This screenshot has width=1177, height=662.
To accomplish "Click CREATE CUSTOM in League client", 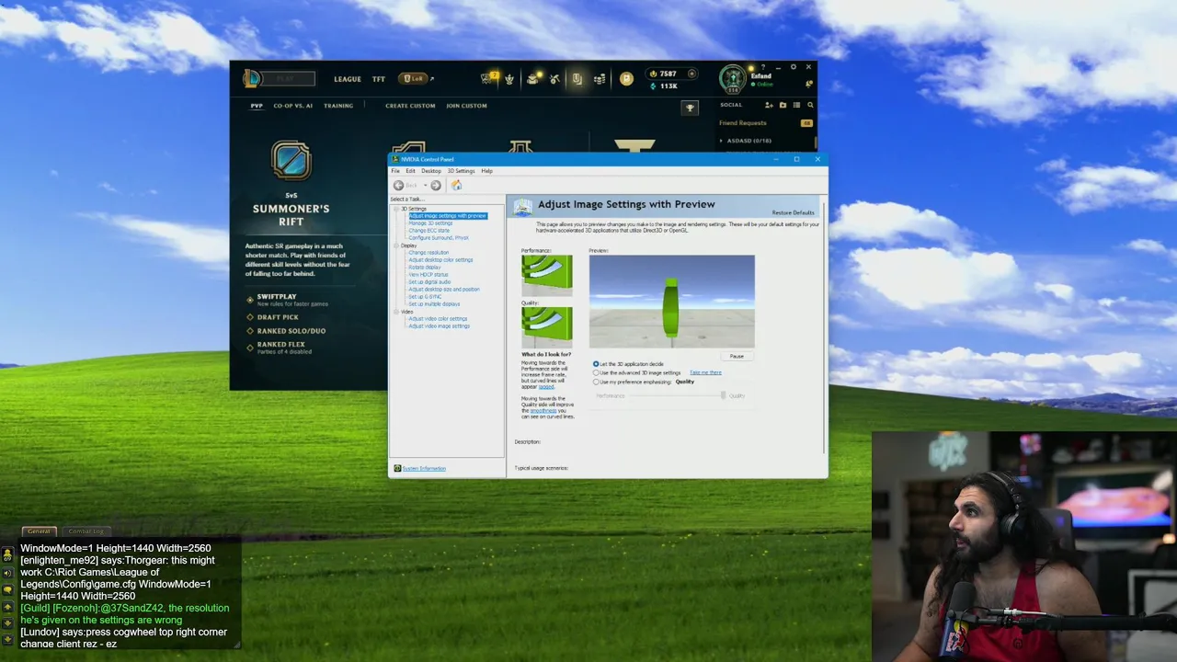I will (x=410, y=106).
